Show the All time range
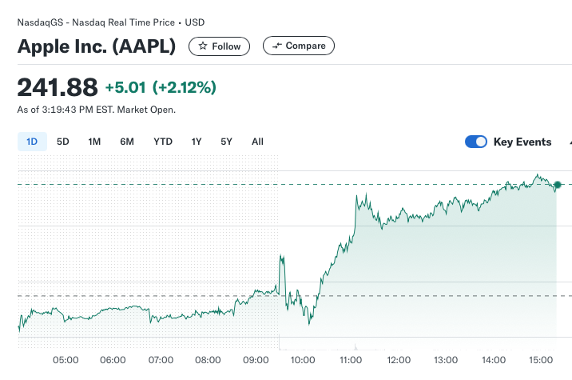 pyautogui.click(x=257, y=142)
